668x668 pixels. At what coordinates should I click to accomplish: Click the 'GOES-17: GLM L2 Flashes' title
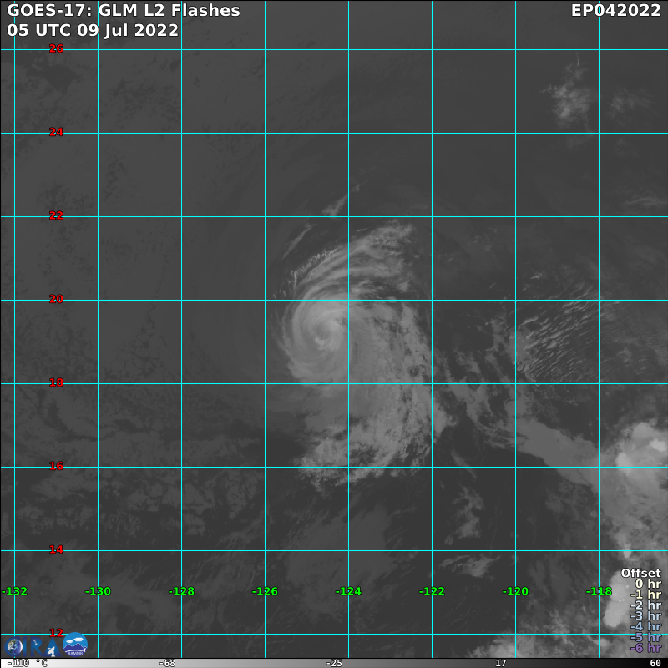coord(124,10)
